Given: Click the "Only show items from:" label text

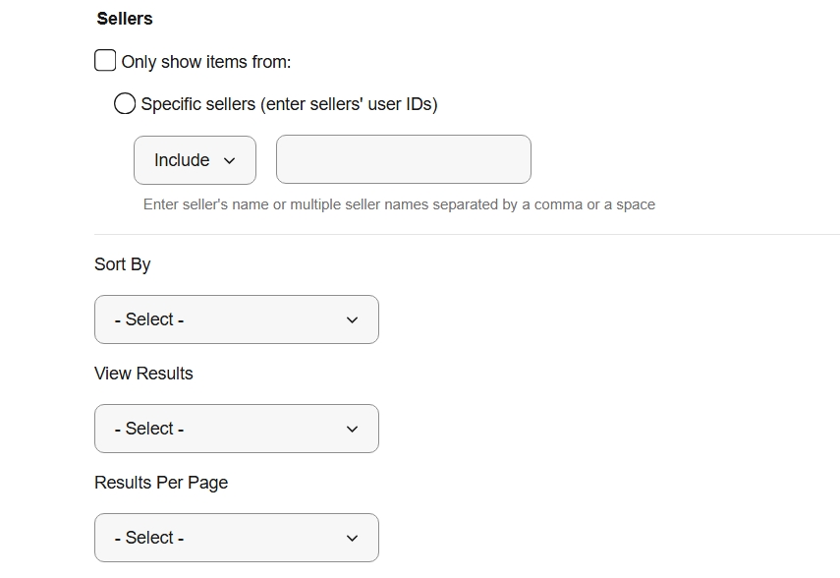Looking at the screenshot, I should [x=206, y=62].
